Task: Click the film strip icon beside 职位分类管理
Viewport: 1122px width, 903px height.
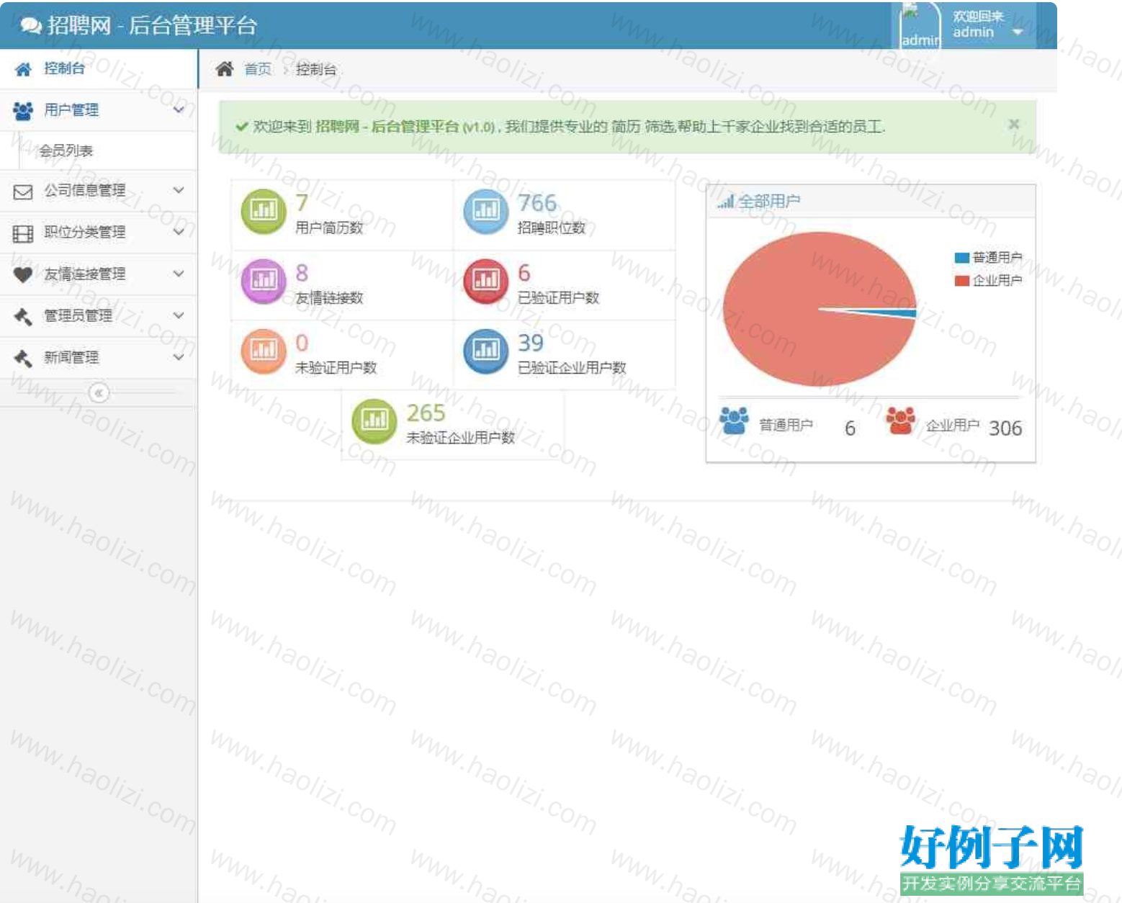Action: [x=23, y=233]
